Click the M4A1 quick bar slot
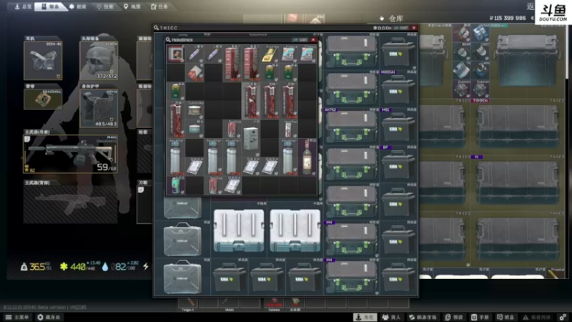 [230, 303]
